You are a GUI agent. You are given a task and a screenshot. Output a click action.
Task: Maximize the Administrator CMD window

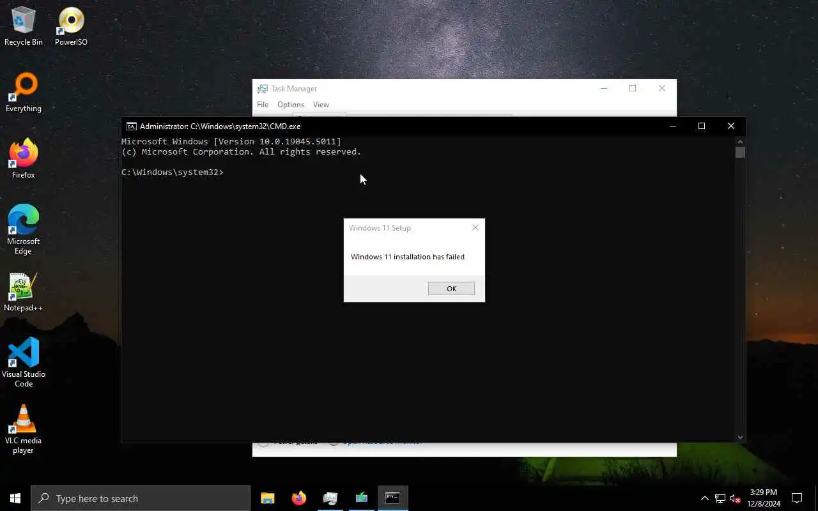point(702,126)
